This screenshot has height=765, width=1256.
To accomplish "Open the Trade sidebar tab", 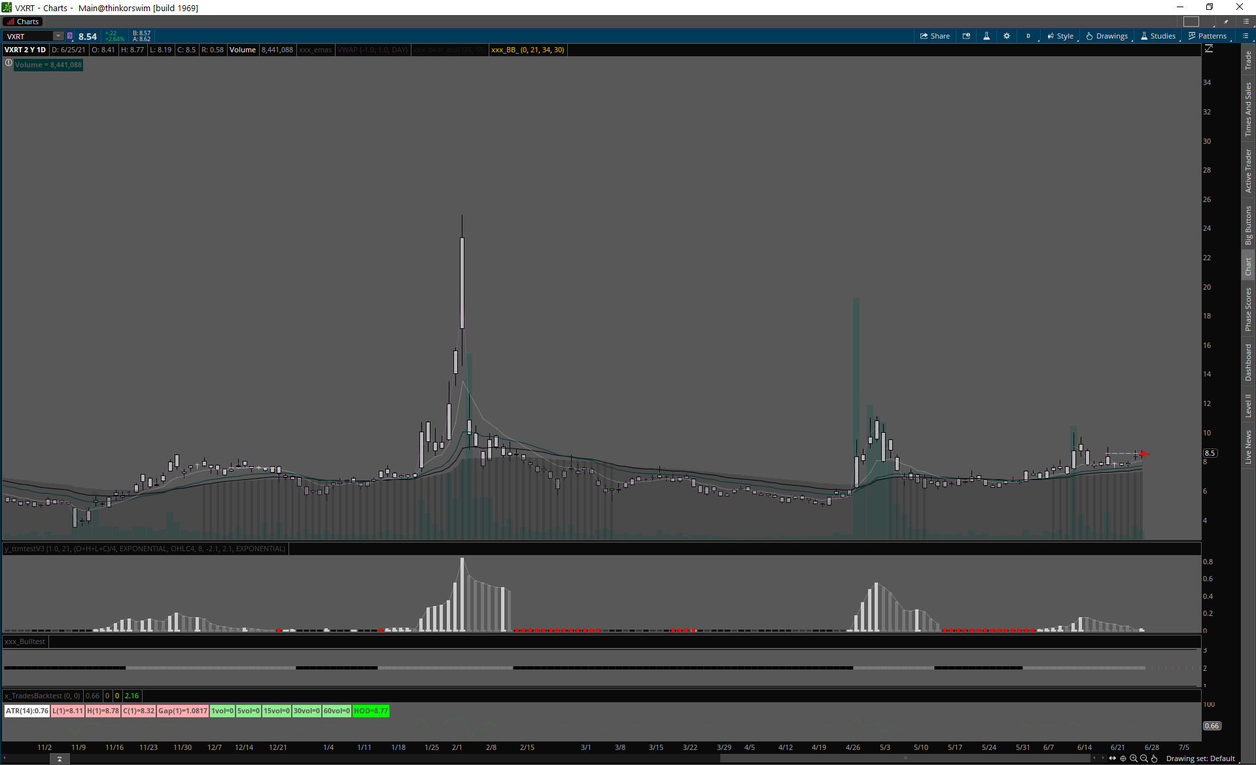I will (x=1248, y=60).
